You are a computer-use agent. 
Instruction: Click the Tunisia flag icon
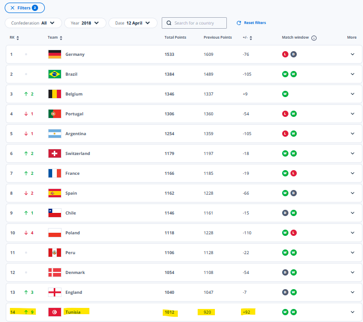click(55, 312)
